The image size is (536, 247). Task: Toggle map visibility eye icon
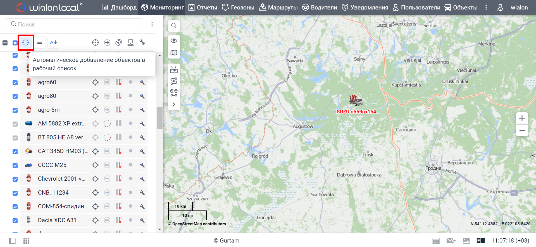coord(174,41)
